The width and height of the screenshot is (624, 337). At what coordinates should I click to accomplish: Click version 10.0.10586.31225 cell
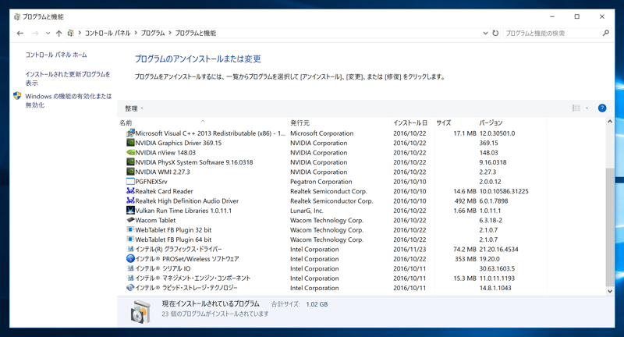[504, 191]
